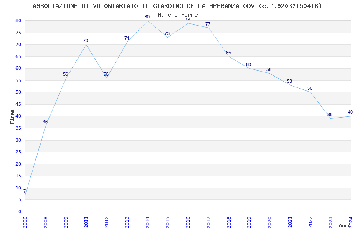Select the data label 39 for 2023
The width and height of the screenshot is (355, 230).
click(330, 115)
